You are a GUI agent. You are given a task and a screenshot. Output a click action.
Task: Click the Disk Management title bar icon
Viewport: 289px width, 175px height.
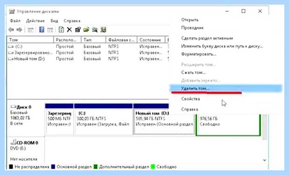pyautogui.click(x=12, y=12)
